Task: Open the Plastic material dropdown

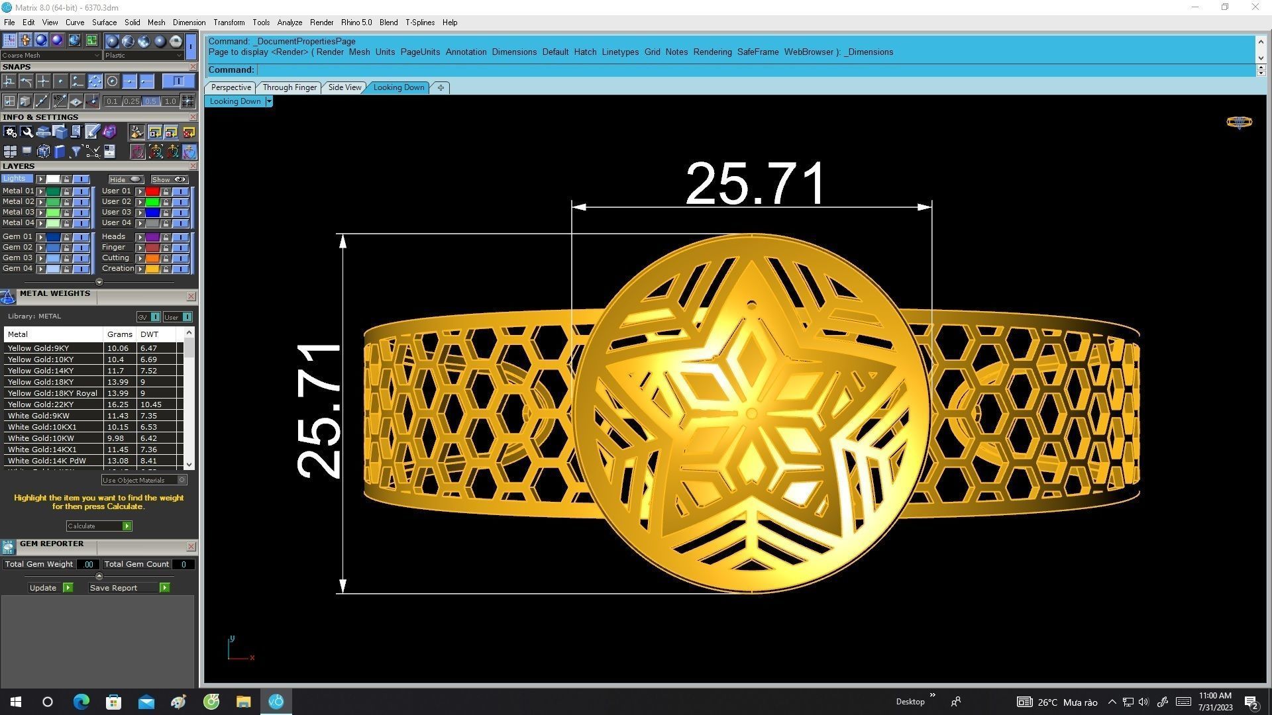Action: click(x=143, y=56)
